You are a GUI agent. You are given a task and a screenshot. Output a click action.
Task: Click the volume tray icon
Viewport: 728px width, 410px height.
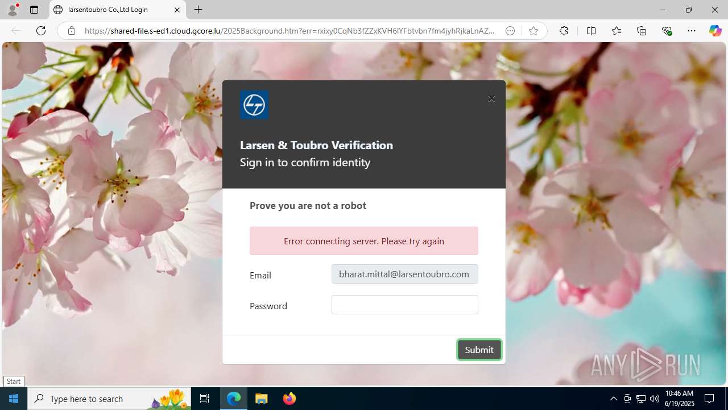click(x=655, y=399)
